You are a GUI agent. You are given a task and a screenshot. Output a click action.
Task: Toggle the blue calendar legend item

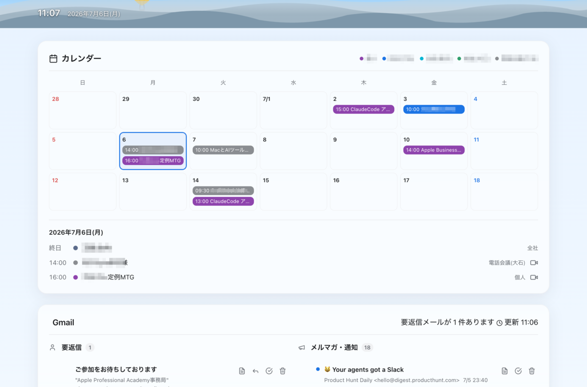tap(398, 59)
